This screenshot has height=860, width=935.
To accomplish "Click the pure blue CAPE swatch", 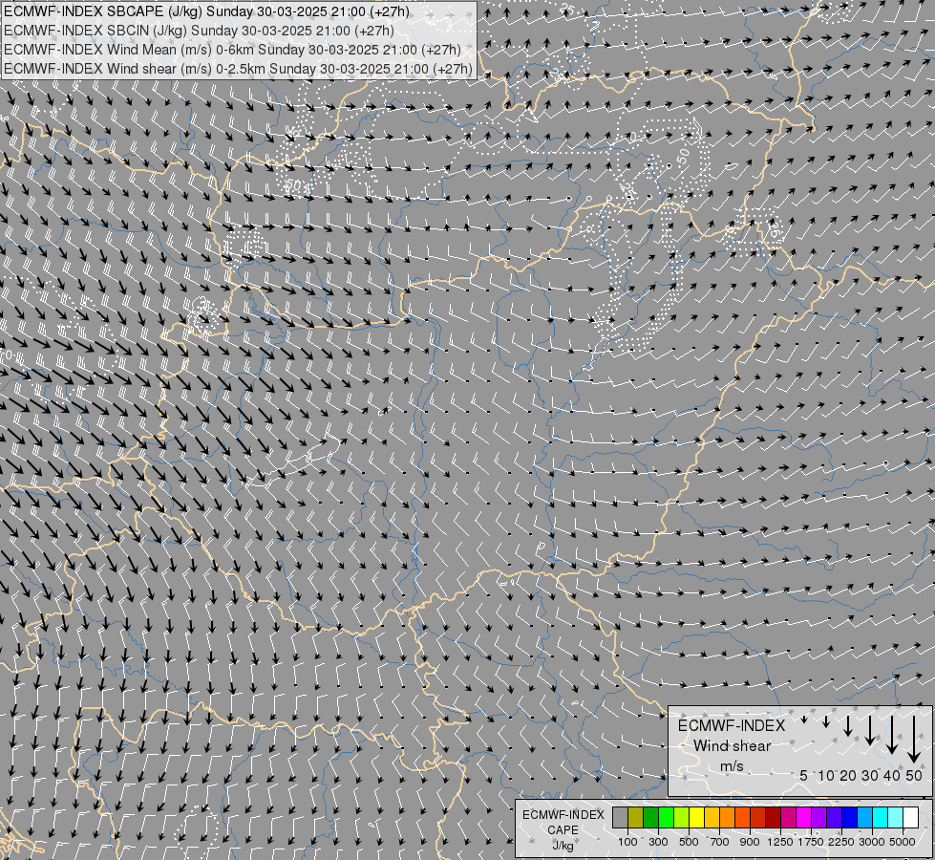I will point(849,818).
